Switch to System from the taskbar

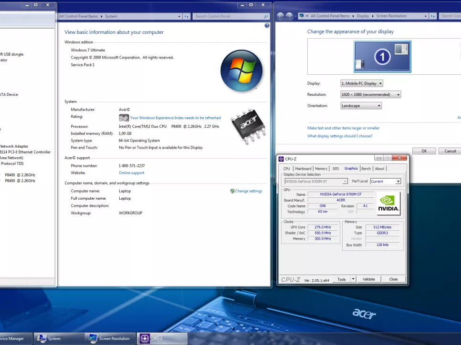(59, 338)
